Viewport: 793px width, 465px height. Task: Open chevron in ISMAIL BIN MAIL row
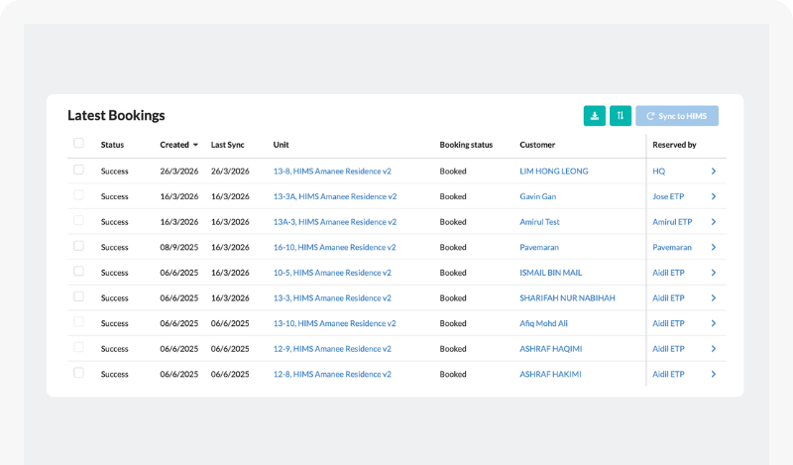point(713,273)
